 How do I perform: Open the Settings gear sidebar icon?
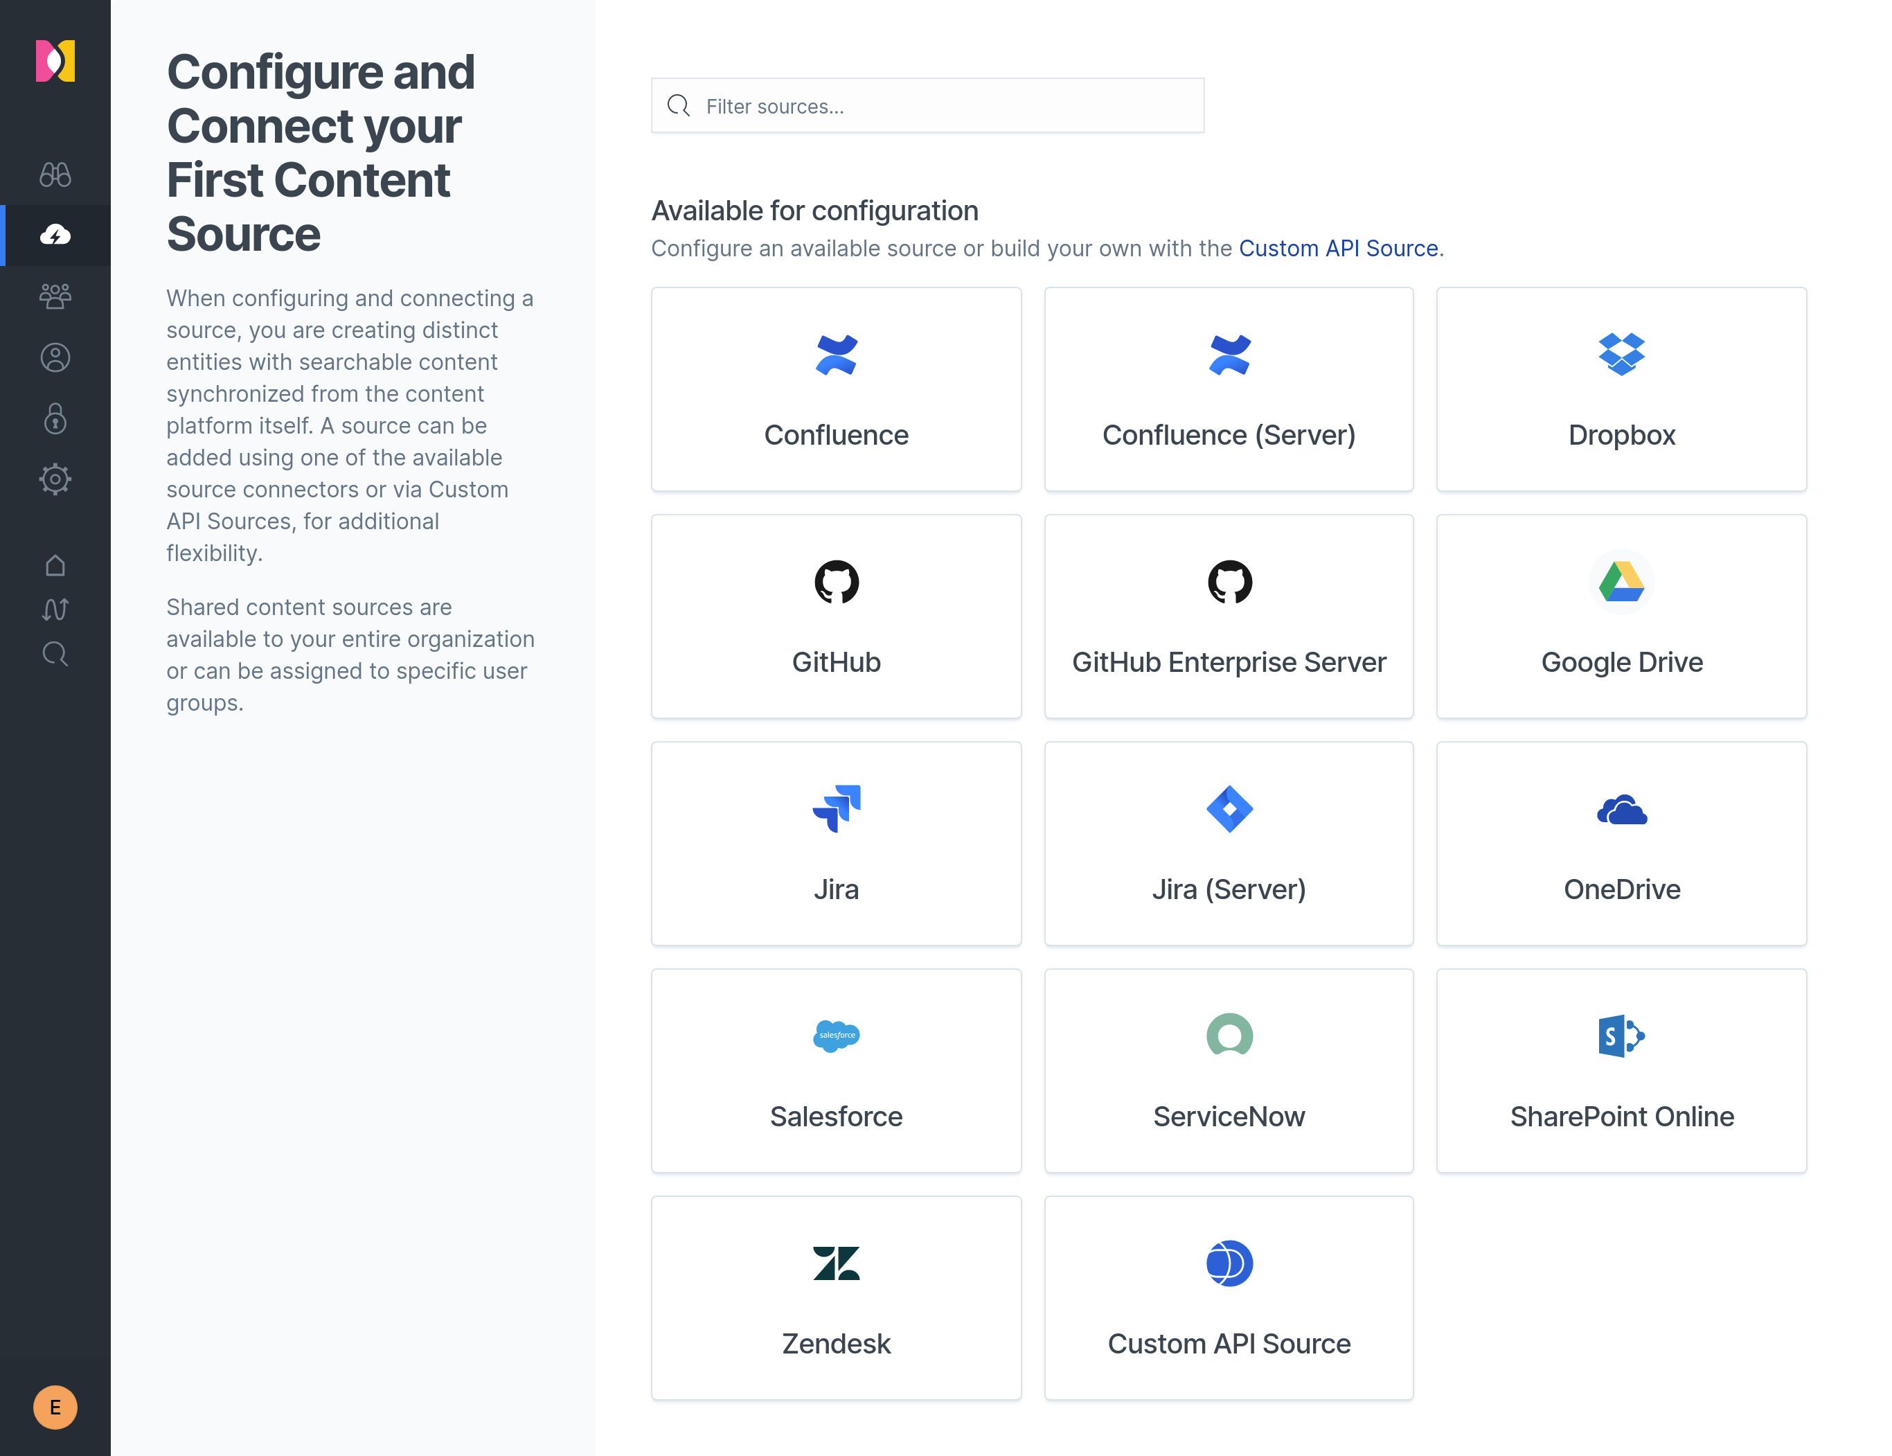pyautogui.click(x=55, y=479)
